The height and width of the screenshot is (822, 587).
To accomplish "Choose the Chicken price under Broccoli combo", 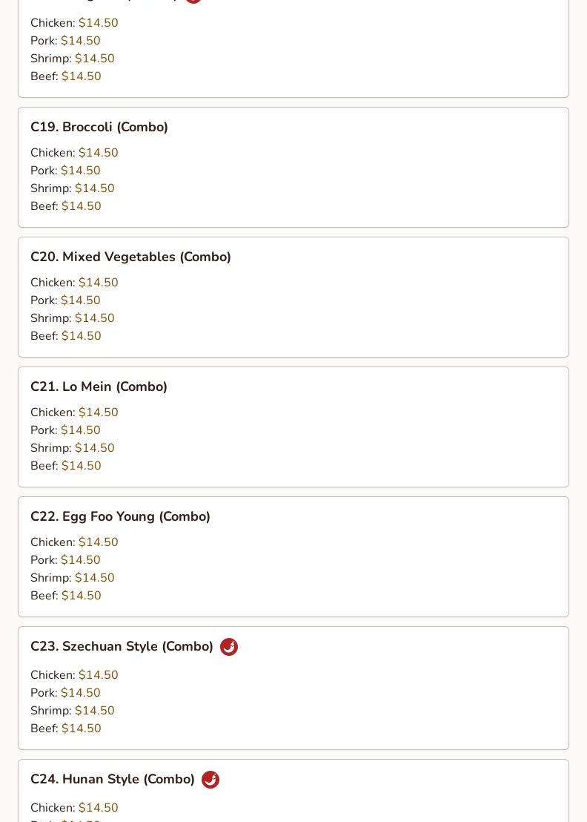I will [98, 153].
